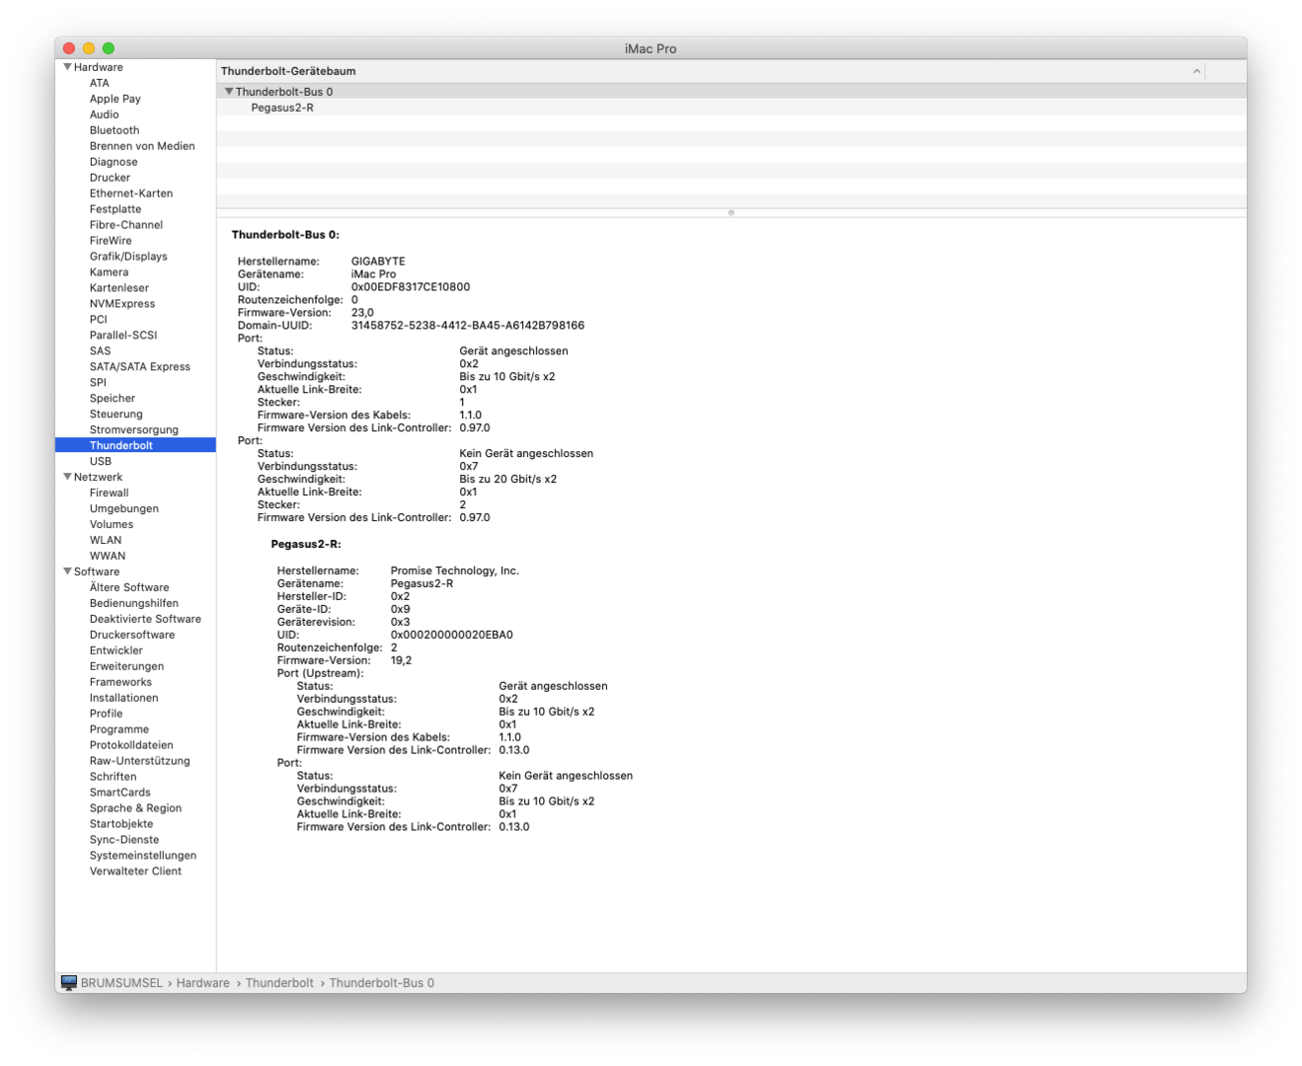The height and width of the screenshot is (1066, 1302).
Task: Open Verwalteter Client entry
Action: 136,872
